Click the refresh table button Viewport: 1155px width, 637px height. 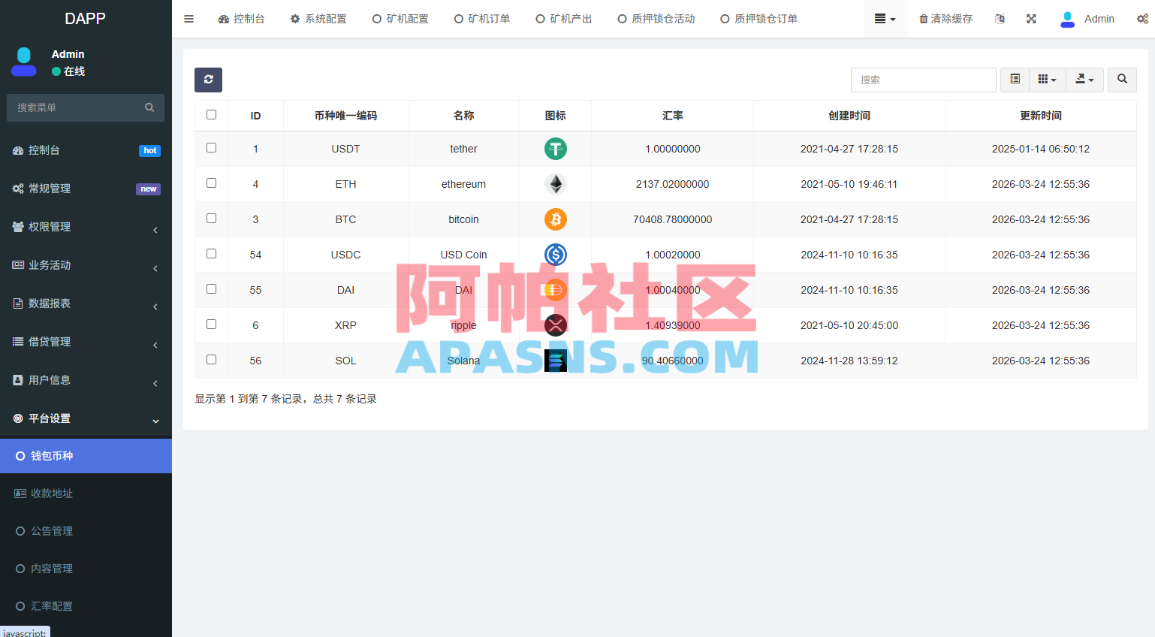(x=208, y=80)
